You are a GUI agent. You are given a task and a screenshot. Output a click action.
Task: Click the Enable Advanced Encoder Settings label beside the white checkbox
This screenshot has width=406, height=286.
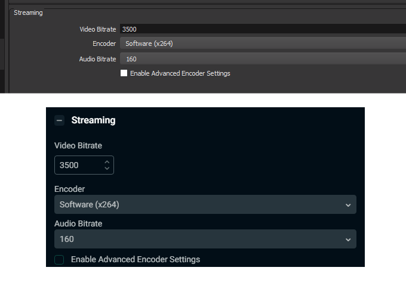(x=180, y=73)
